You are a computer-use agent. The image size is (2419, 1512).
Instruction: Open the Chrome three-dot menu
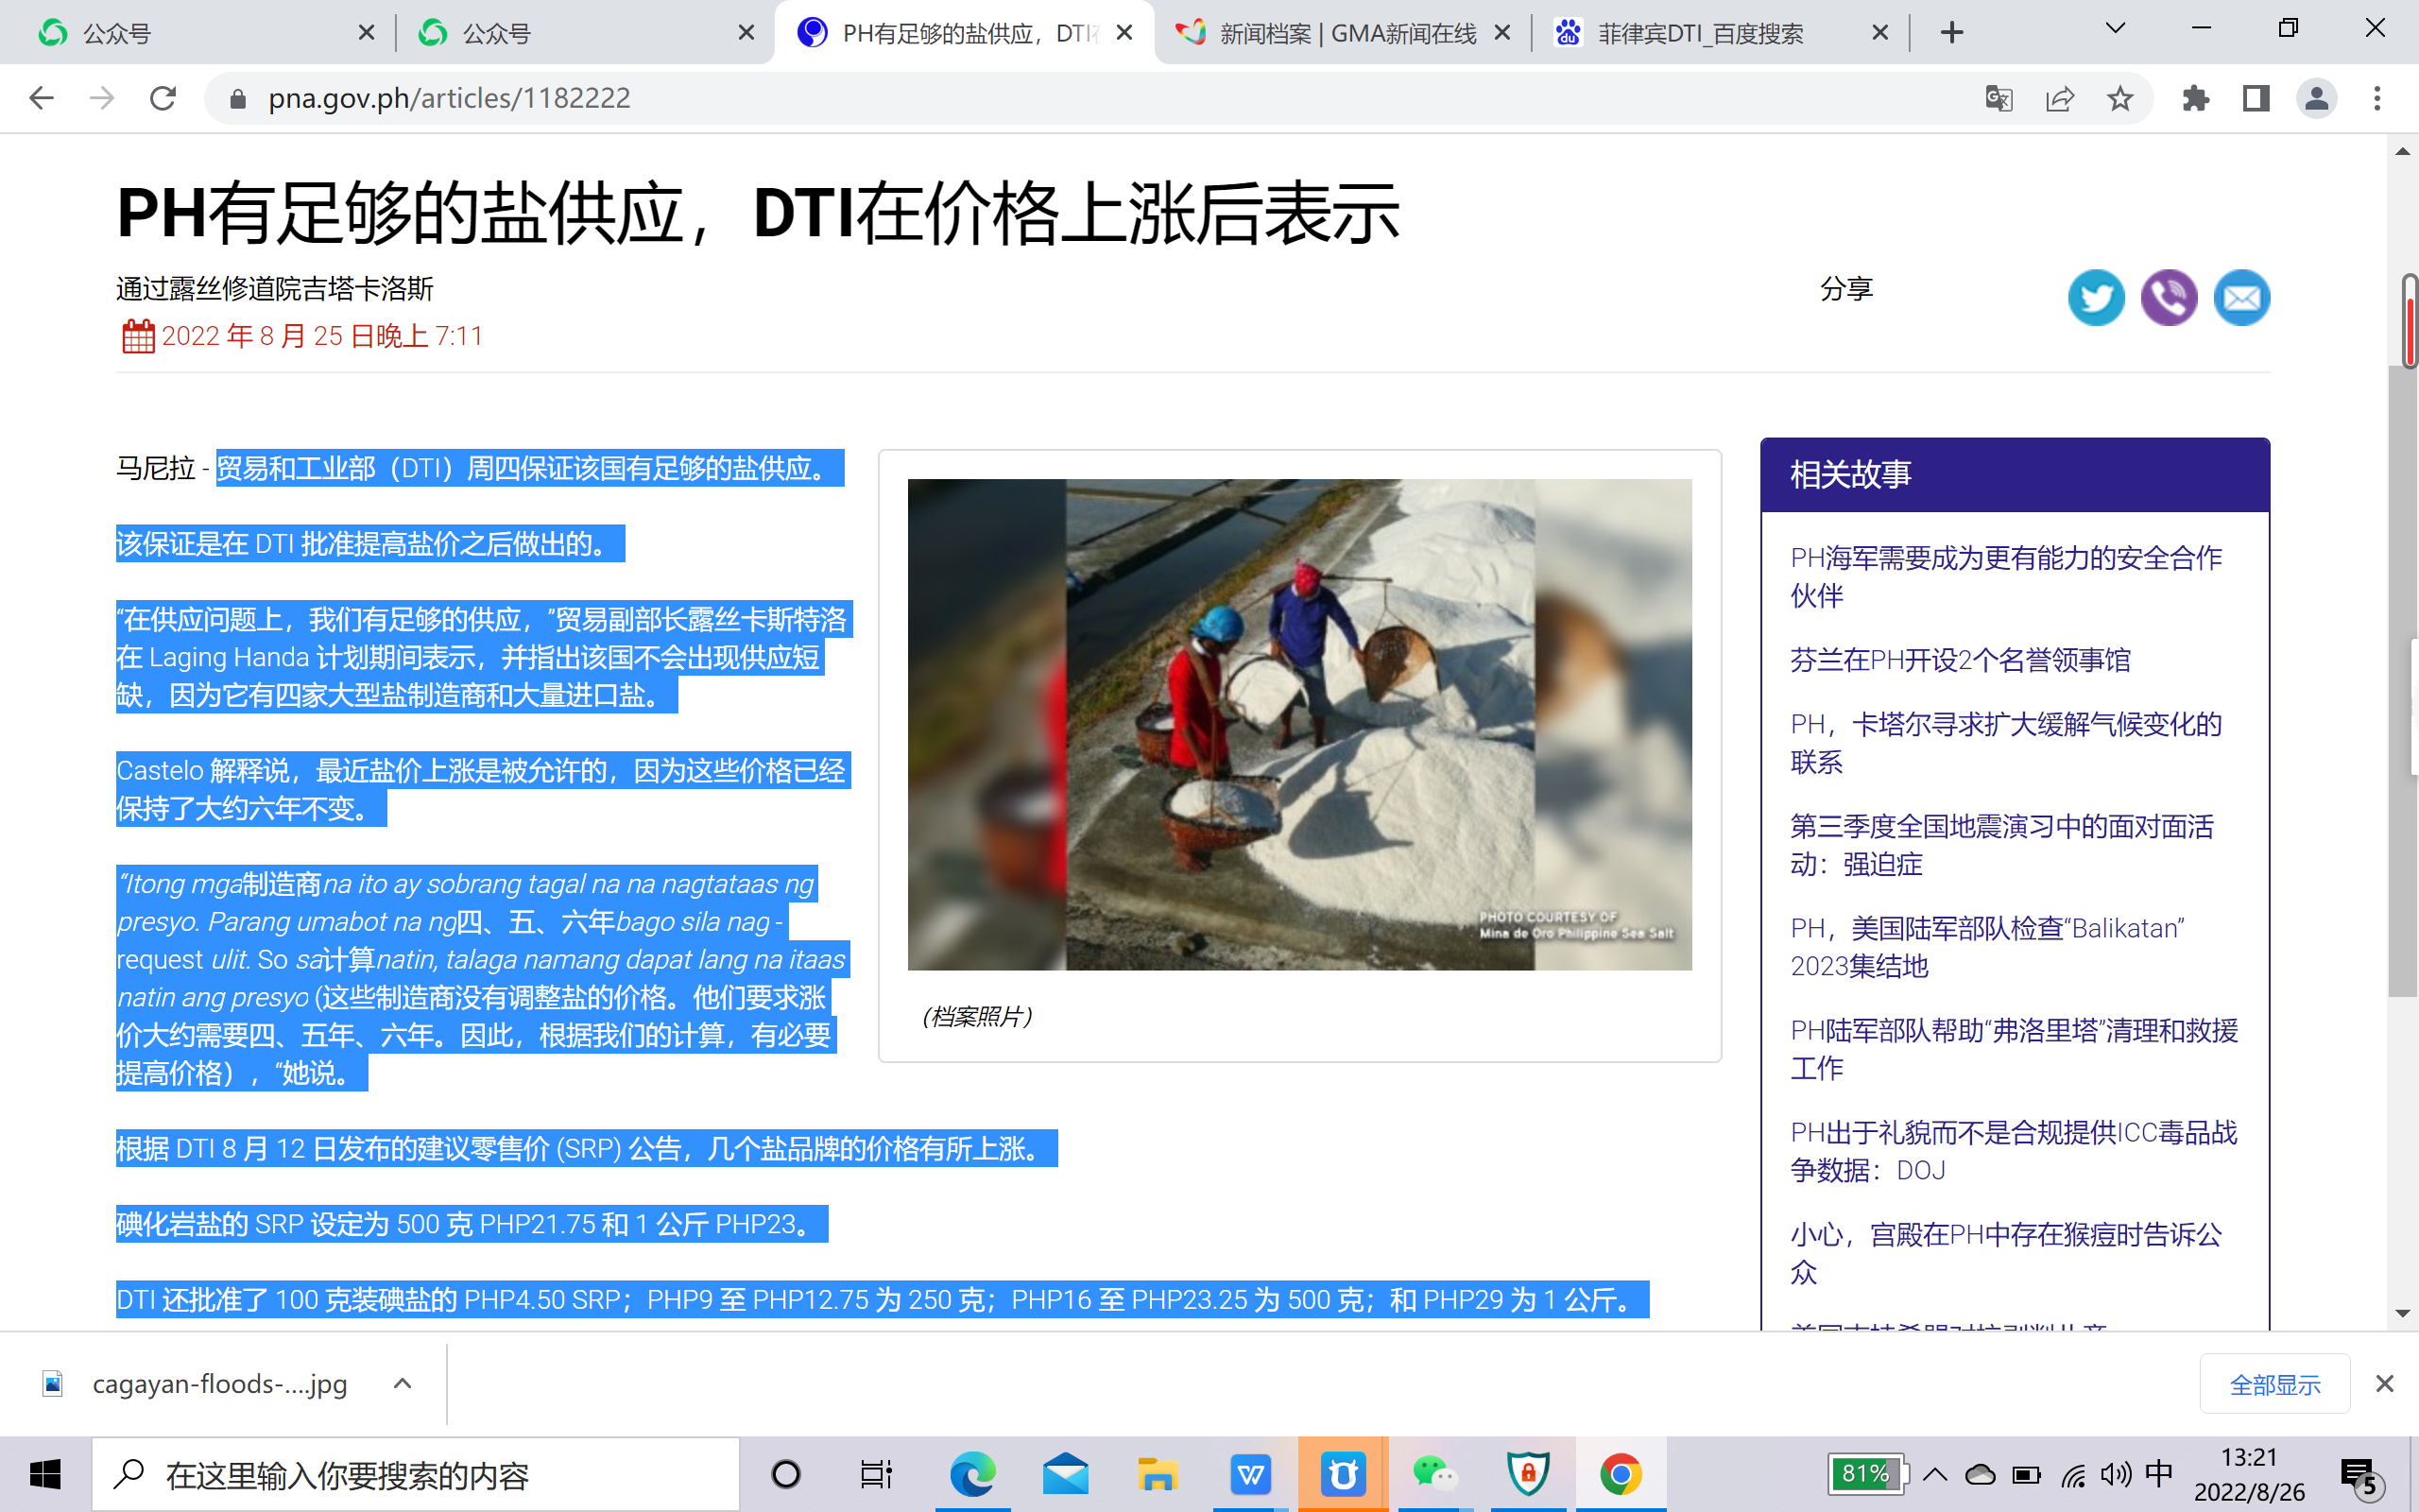point(2377,98)
